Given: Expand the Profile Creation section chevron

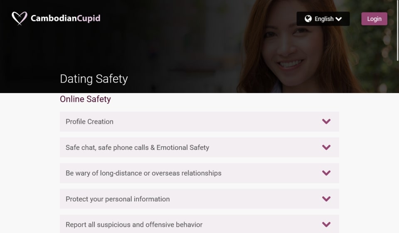Looking at the screenshot, I should click(x=326, y=122).
